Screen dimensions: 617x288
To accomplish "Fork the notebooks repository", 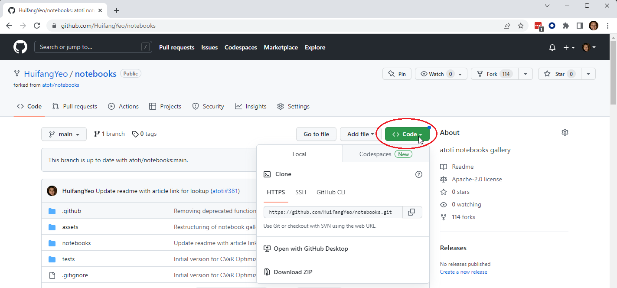I will (x=494, y=74).
